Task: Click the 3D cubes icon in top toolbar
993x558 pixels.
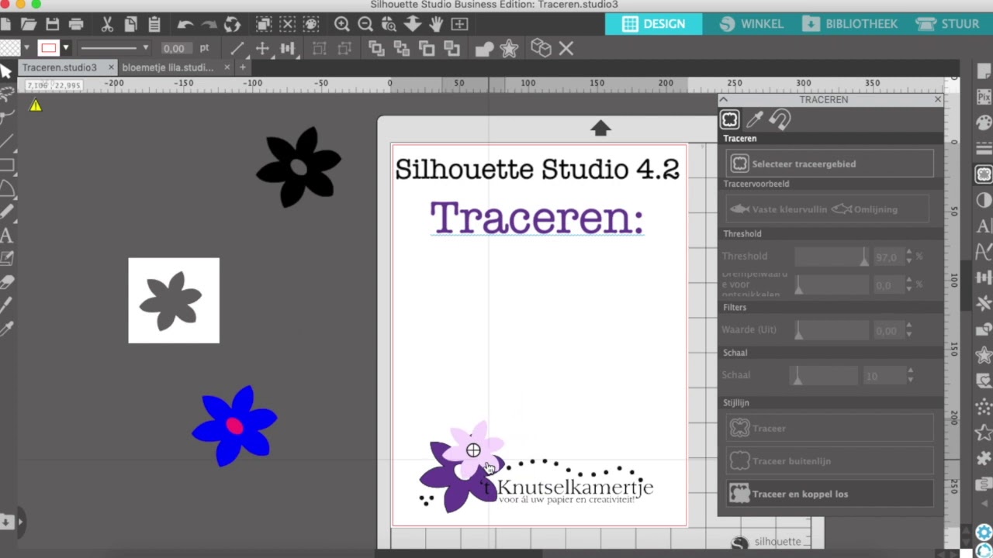Action: 541,49
